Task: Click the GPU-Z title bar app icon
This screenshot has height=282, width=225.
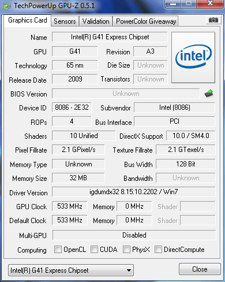Action: pos(6,6)
